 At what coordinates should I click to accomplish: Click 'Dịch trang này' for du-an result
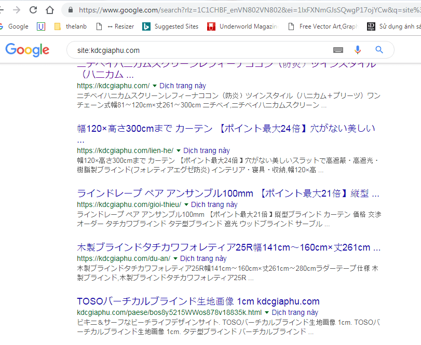203,258
